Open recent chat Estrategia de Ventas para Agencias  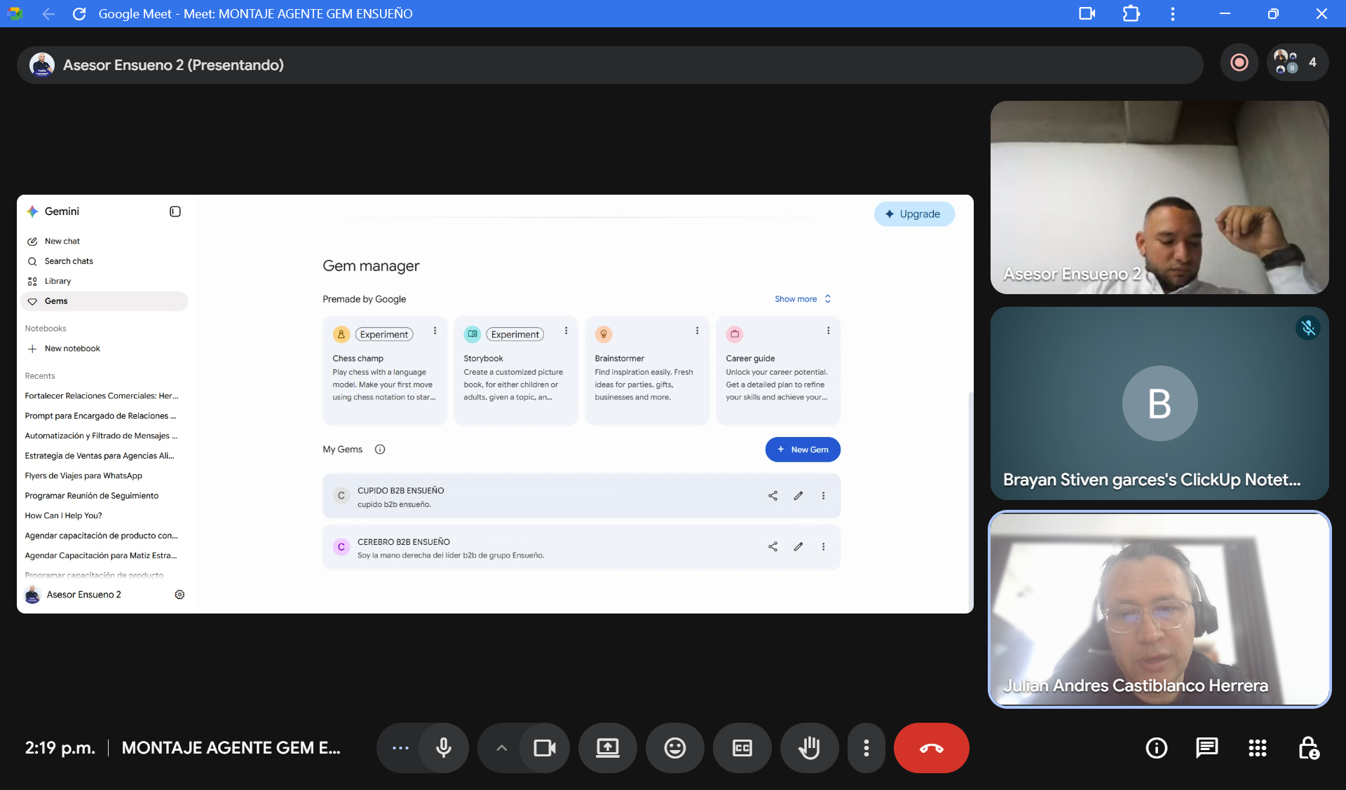104,456
